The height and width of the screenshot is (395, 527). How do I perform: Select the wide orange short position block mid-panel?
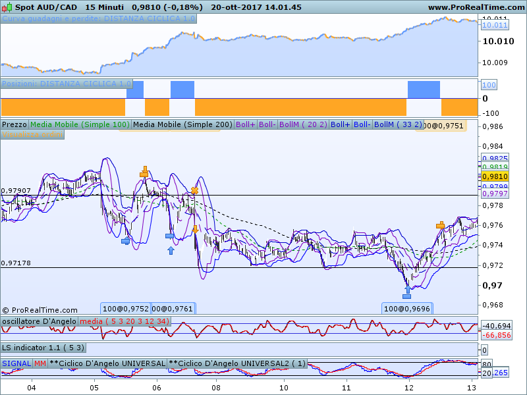(x=300, y=107)
